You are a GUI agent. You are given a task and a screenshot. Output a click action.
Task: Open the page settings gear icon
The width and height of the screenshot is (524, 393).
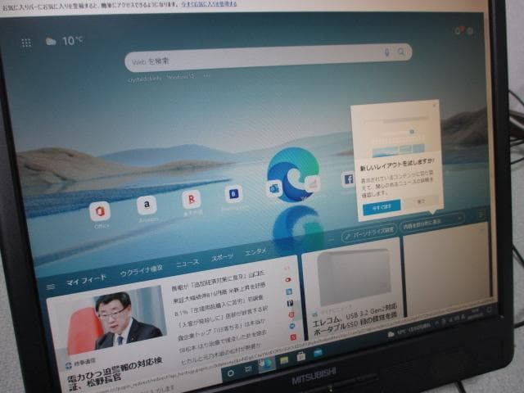click(470, 31)
